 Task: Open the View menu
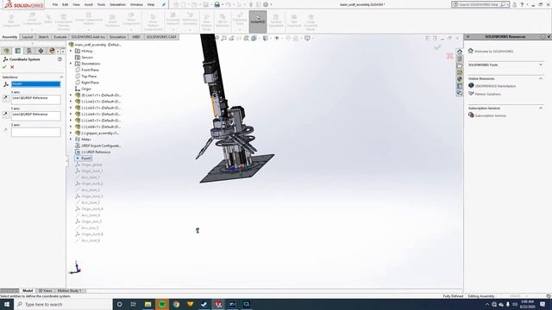(x=76, y=5)
